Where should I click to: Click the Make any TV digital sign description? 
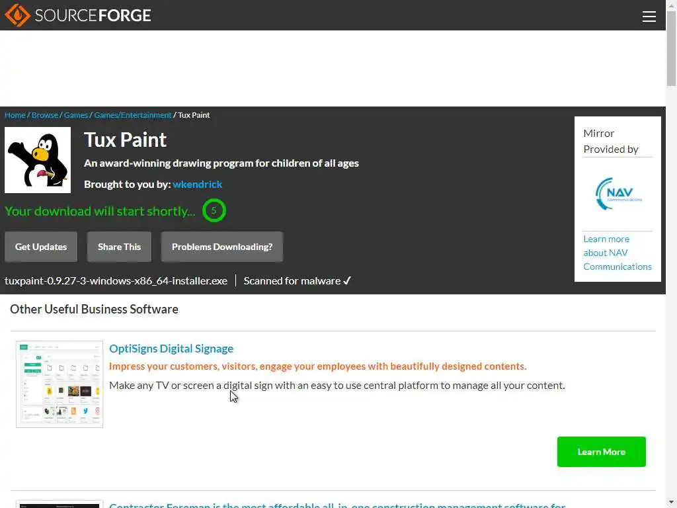337,386
